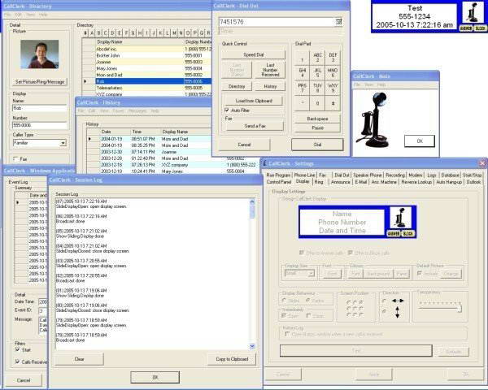The height and width of the screenshot is (390, 488).
Task: Filter the Directory by letter M
Action: [174, 33]
